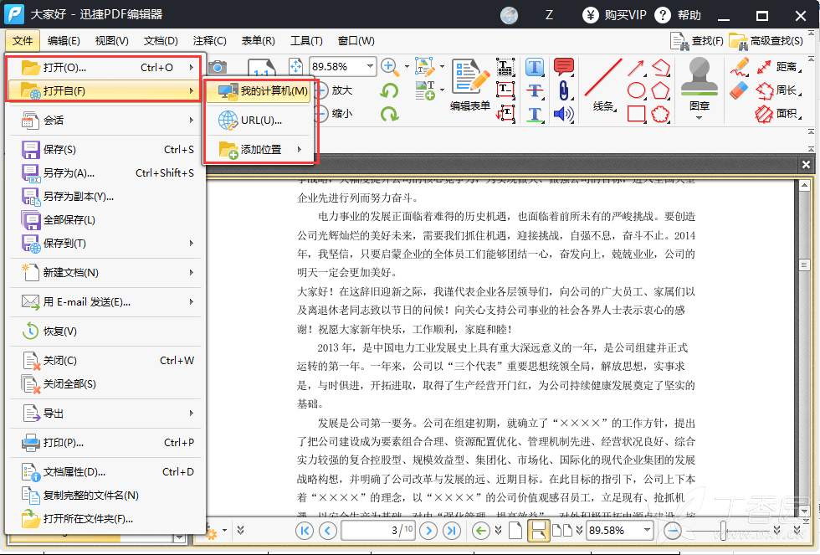Click the page number input field

point(377,531)
